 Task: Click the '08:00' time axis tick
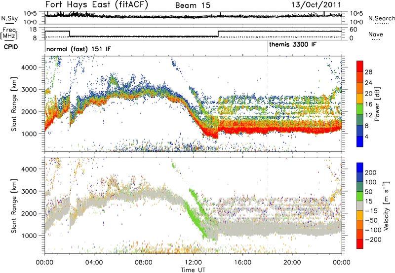point(144,263)
